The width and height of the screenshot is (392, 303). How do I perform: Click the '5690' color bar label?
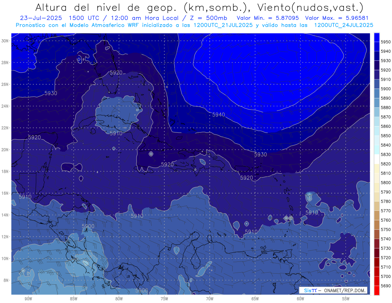click(x=386, y=286)
